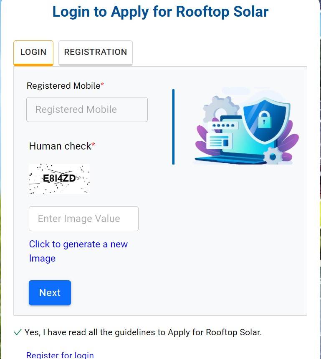The image size is (321, 359).
Task: Open the REGISTRATION tab
Action: point(96,52)
